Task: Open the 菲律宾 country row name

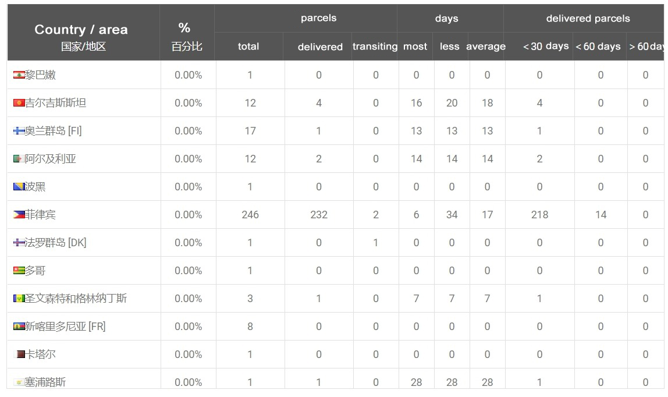Action: click(x=40, y=215)
